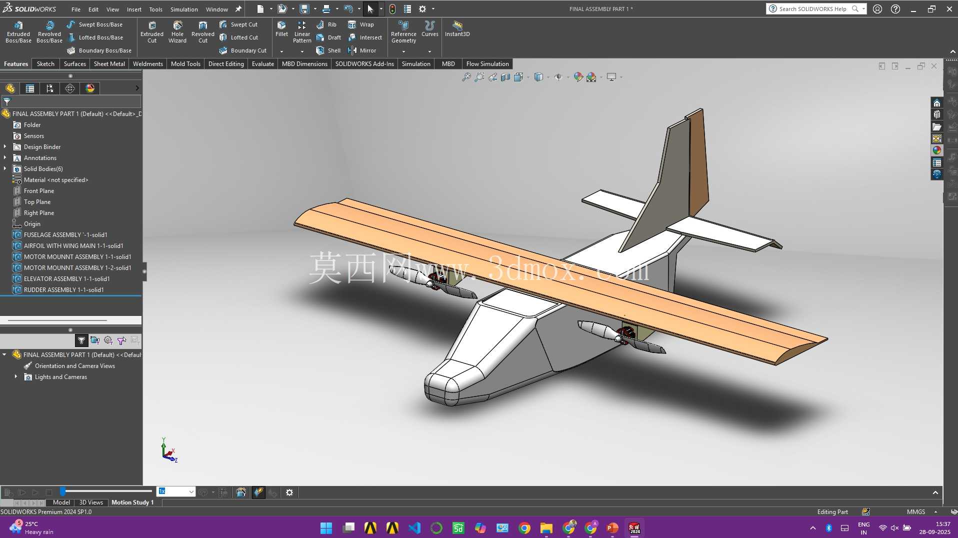
Task: Expand the FeatureManager tabs right arrow
Action: (x=137, y=88)
